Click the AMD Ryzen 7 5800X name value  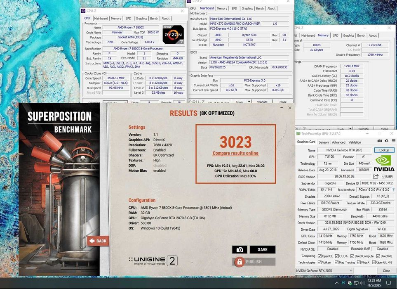coord(131,27)
